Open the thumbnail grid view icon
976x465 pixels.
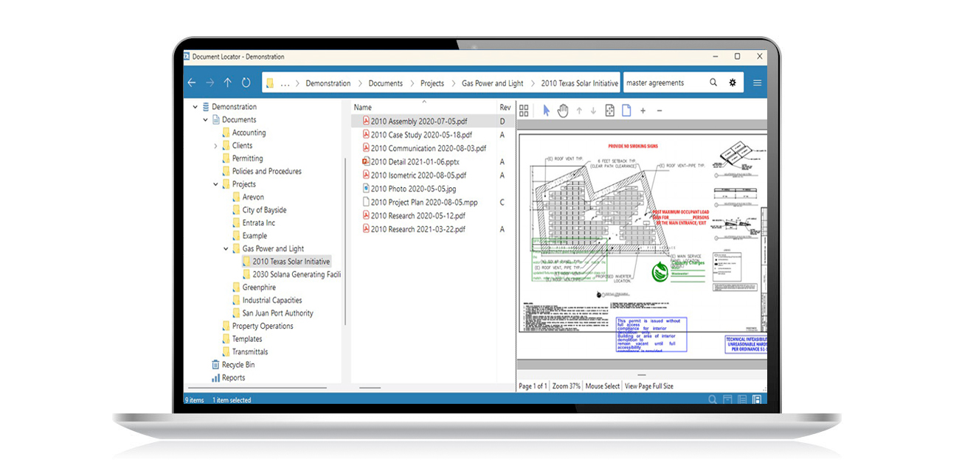(524, 110)
